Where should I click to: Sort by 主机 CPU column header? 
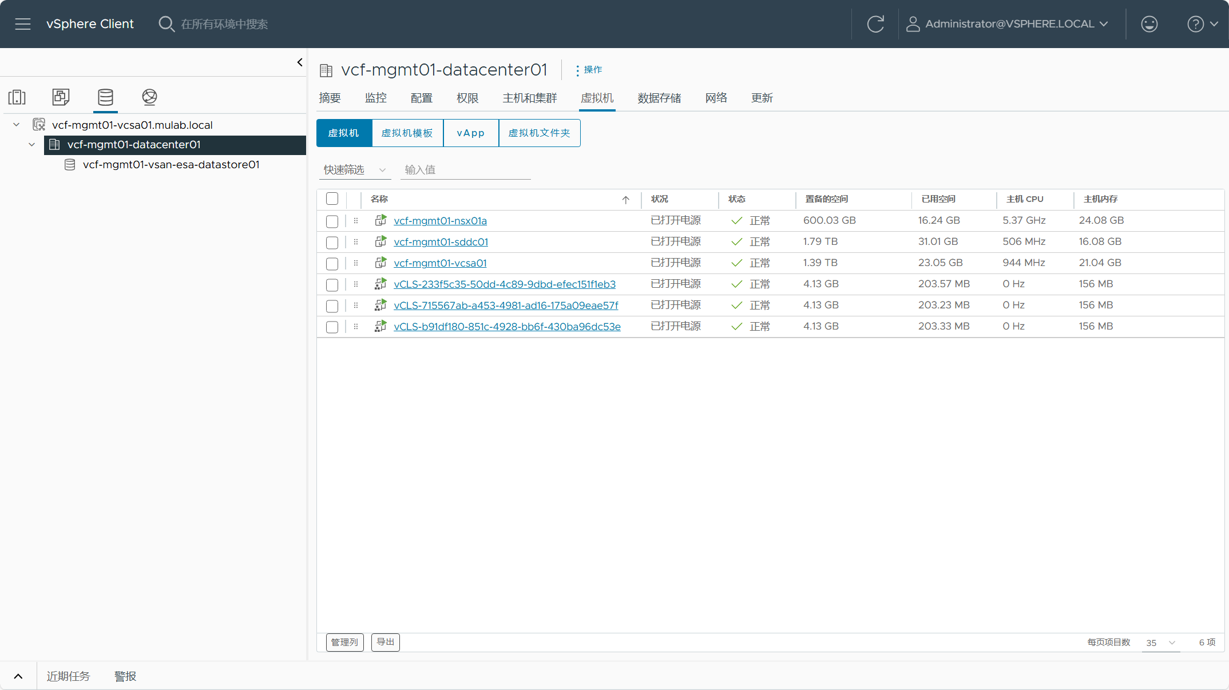1025,199
